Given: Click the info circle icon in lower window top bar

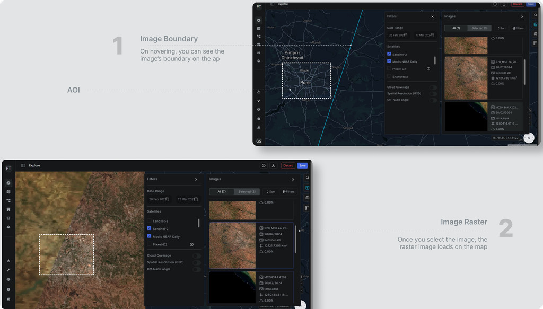Looking at the screenshot, I should point(264,166).
